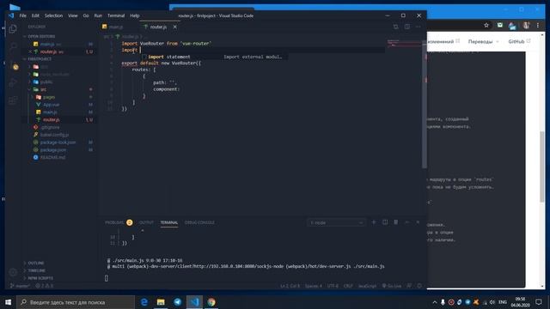Split the terminal panel
The image size is (550, 309).
pyautogui.click(x=385, y=222)
